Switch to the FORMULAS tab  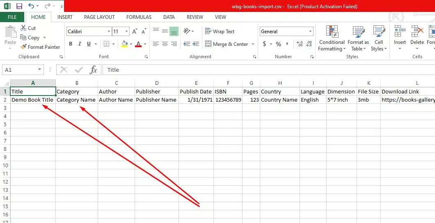tap(139, 17)
